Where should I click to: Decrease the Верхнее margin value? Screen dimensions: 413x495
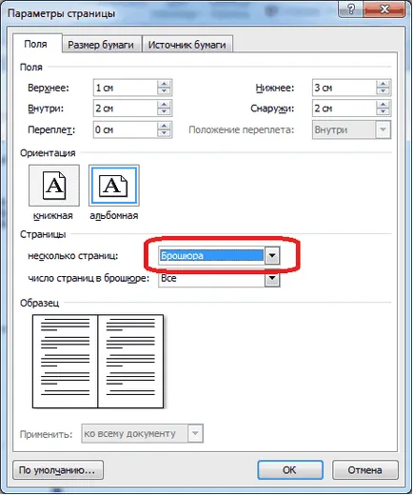click(164, 91)
